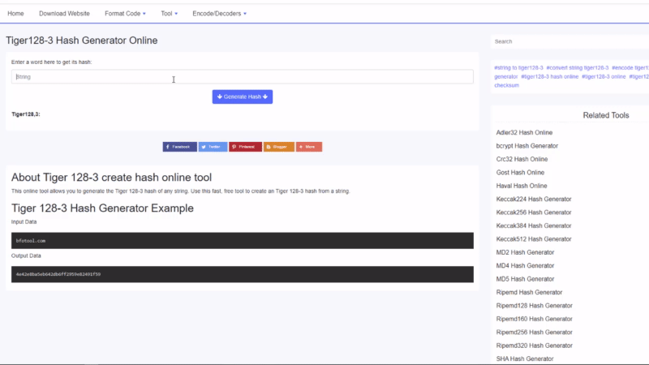This screenshot has height=365, width=649.
Task: Share page via Pinterest button
Action: [x=245, y=147]
